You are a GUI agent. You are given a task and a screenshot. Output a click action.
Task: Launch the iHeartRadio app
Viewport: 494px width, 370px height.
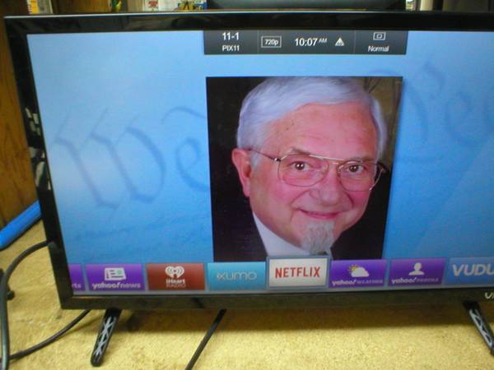(175, 277)
